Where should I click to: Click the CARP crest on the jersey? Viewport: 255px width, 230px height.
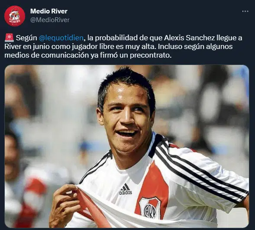pyautogui.click(x=150, y=208)
